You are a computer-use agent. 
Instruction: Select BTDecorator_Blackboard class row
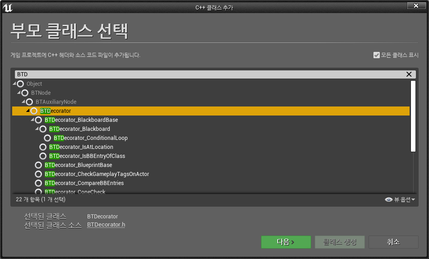(211, 129)
